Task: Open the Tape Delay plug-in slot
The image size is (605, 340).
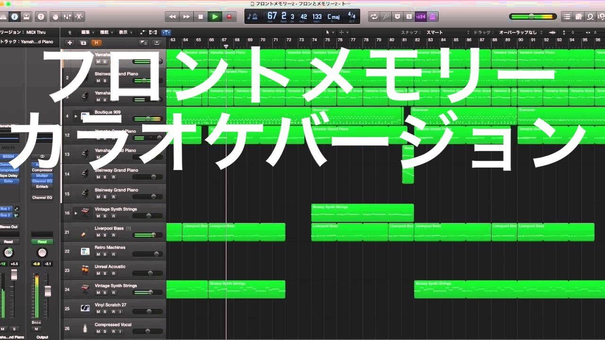Action: click(x=9, y=176)
